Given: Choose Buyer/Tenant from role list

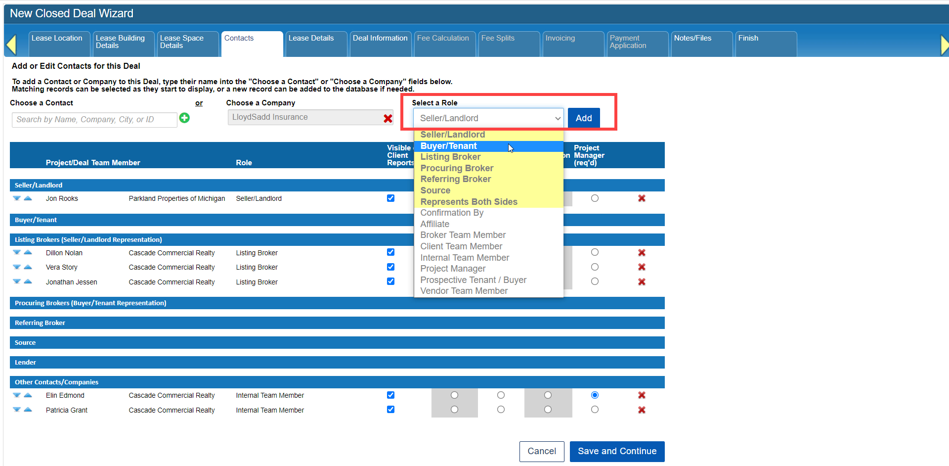Looking at the screenshot, I should [449, 146].
